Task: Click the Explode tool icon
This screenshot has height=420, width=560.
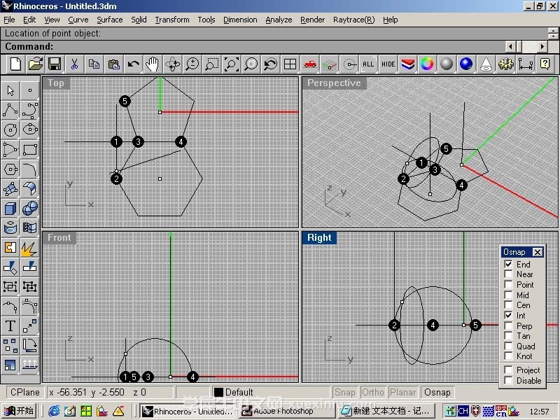Action: [30, 248]
